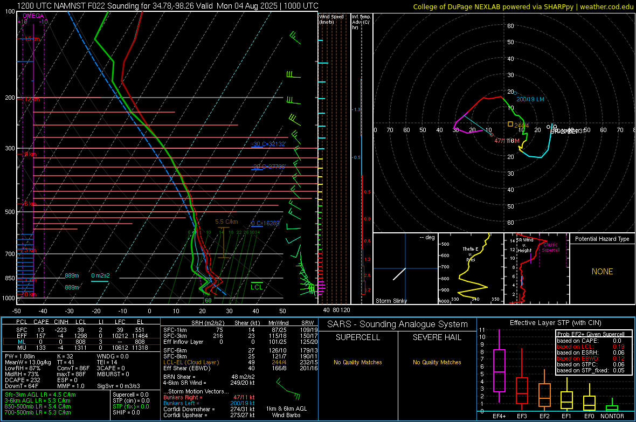Select the highlighted ML parcel row
The height and width of the screenshot is (422, 636).
tap(81, 342)
